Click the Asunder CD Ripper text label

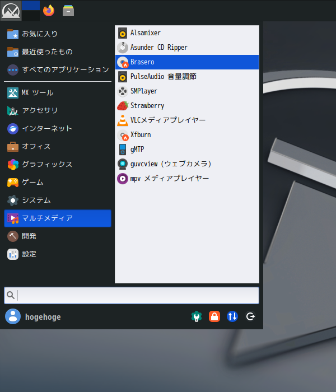pos(158,48)
